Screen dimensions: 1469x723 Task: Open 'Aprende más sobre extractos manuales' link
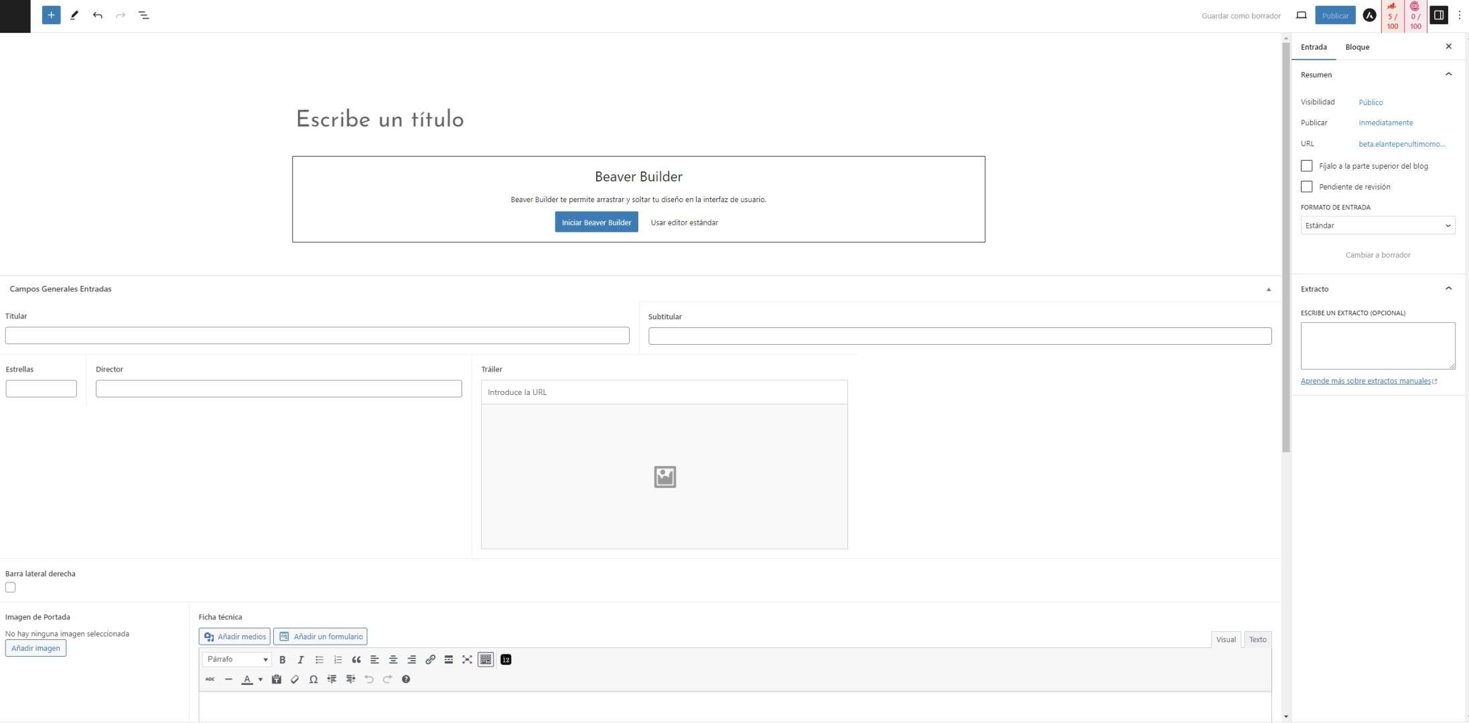tap(1368, 381)
